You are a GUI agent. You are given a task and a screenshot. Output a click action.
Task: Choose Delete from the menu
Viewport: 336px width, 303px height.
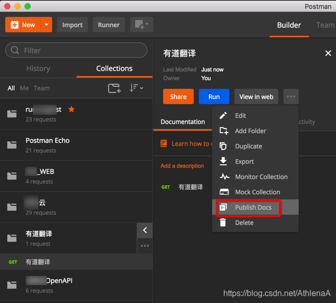coord(255,222)
